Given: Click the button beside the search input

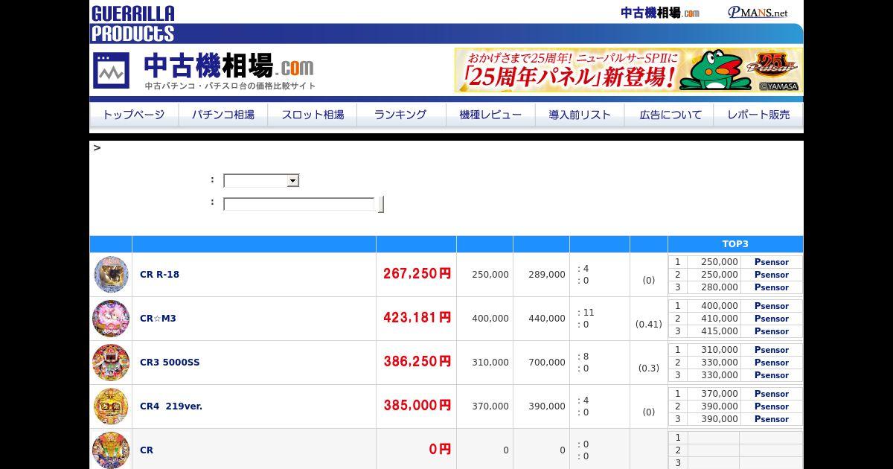Looking at the screenshot, I should [x=381, y=204].
